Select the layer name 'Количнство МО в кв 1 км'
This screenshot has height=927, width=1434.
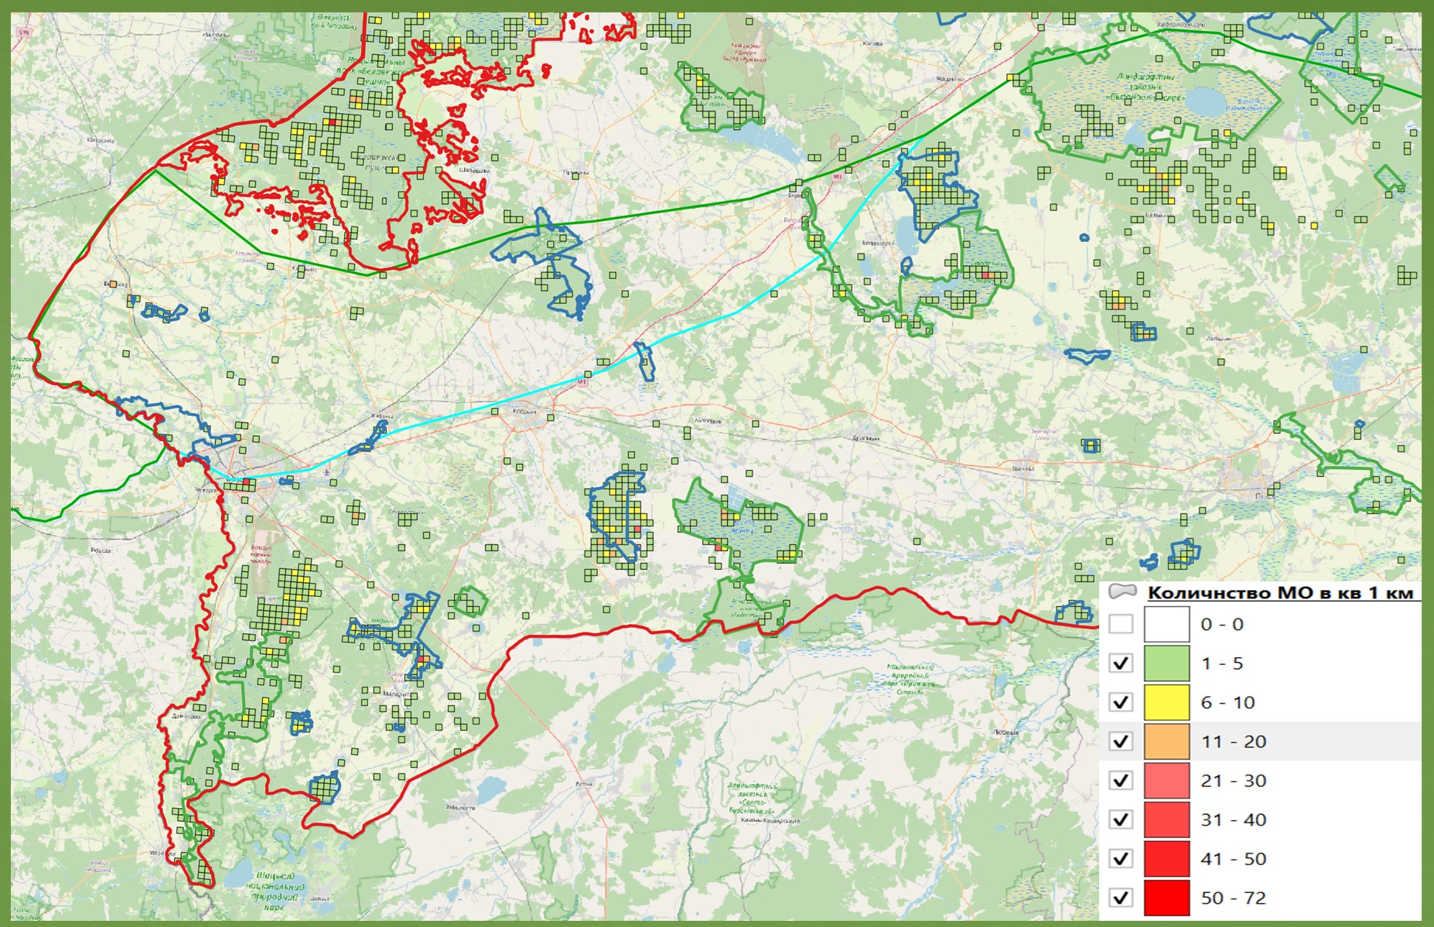tap(1280, 593)
